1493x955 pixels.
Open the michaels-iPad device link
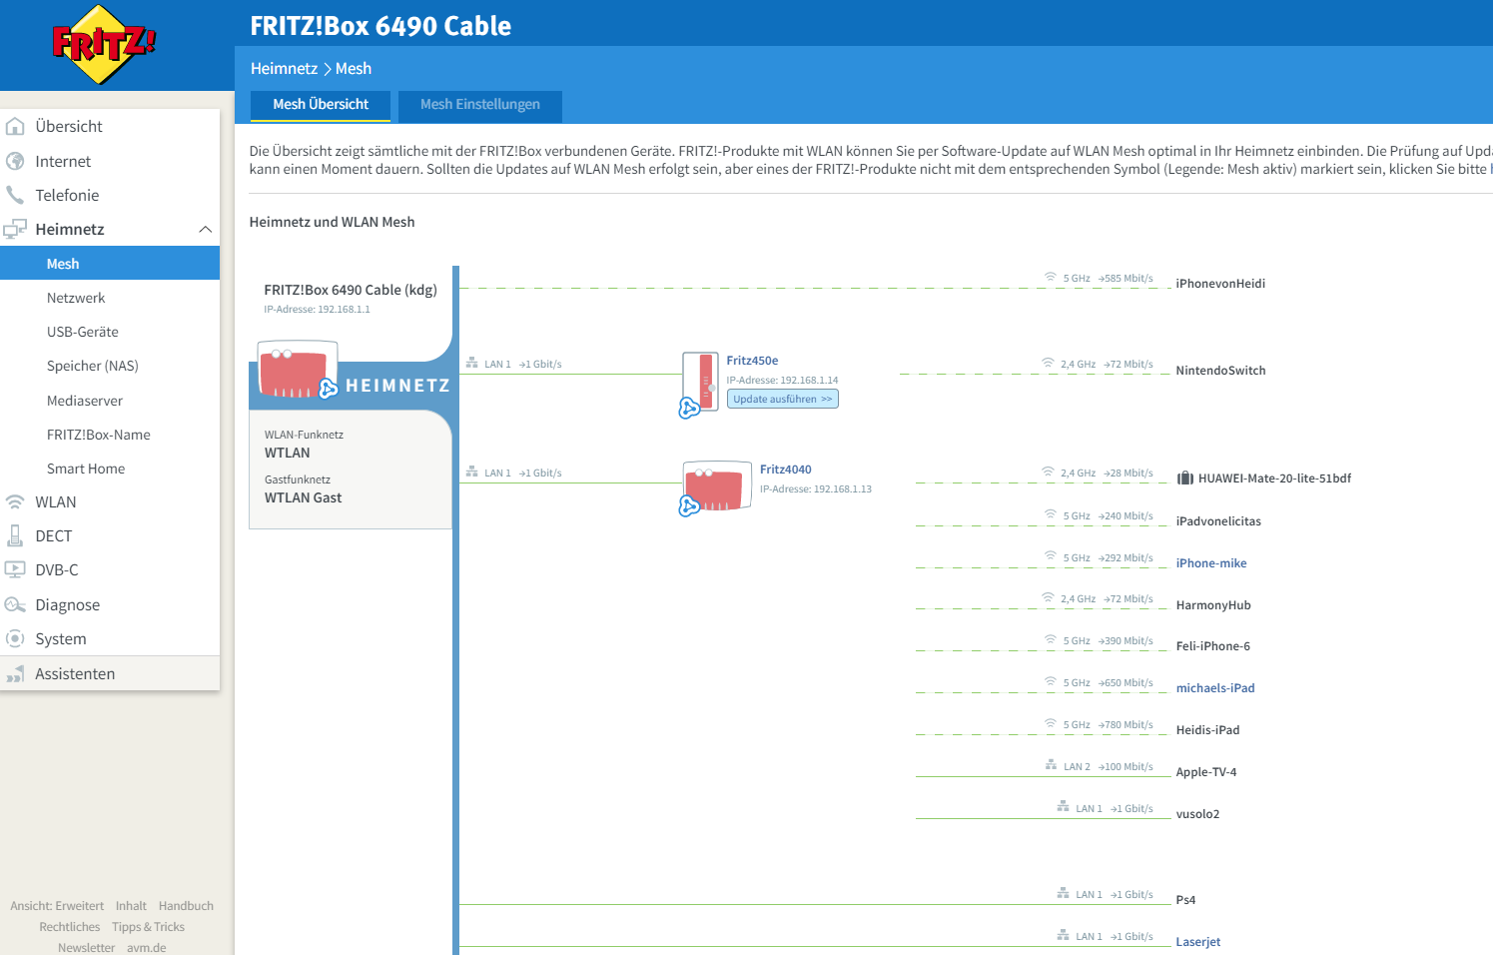pos(1214,688)
